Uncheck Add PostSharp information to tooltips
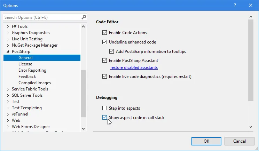The height and width of the screenshot is (151, 259). coord(111,51)
